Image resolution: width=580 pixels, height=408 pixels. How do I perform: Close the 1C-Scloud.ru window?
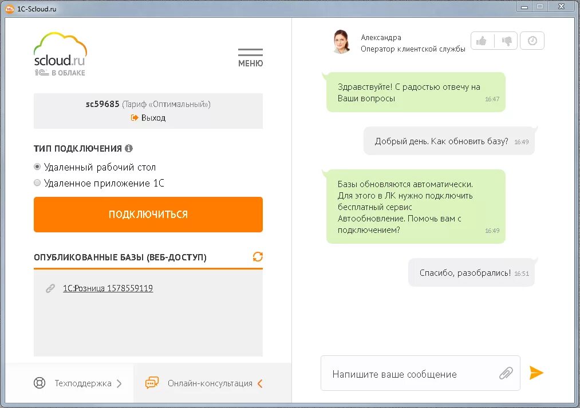click(561, 7)
